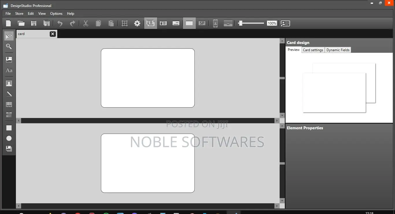Select the Text tool (Aa)
Viewport: 395px width, 214px height.
coord(9,70)
